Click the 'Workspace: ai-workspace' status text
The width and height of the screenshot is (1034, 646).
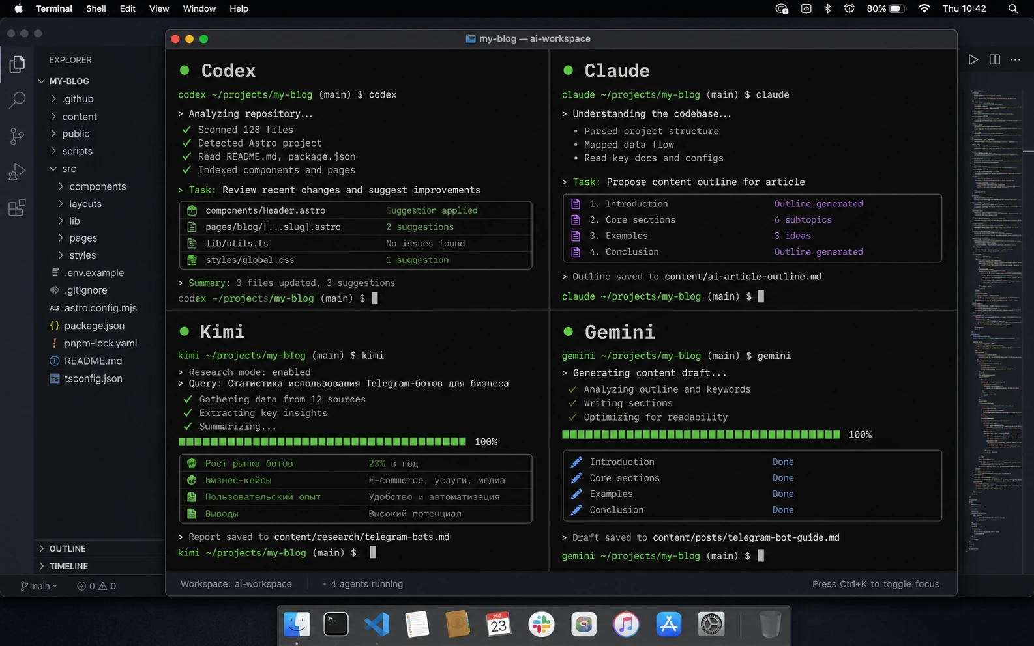(x=236, y=584)
